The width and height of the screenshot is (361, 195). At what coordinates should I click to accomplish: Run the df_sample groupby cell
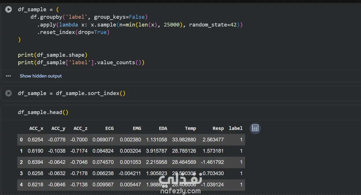[x=9, y=10]
